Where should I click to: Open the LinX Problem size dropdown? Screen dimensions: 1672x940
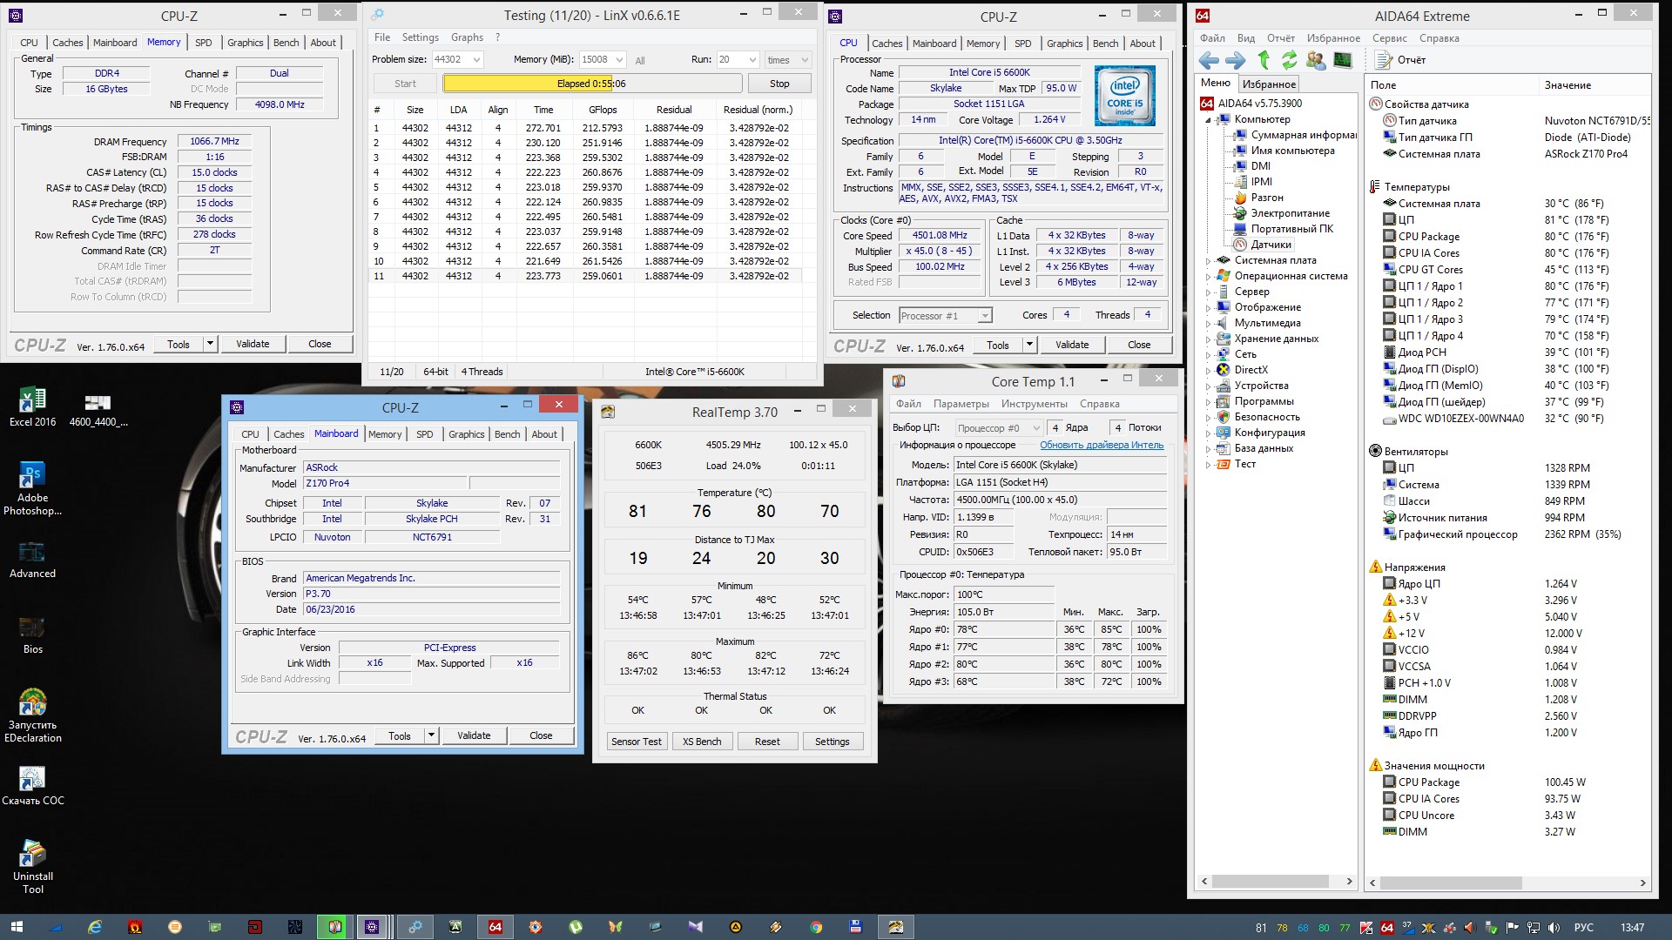point(476,60)
